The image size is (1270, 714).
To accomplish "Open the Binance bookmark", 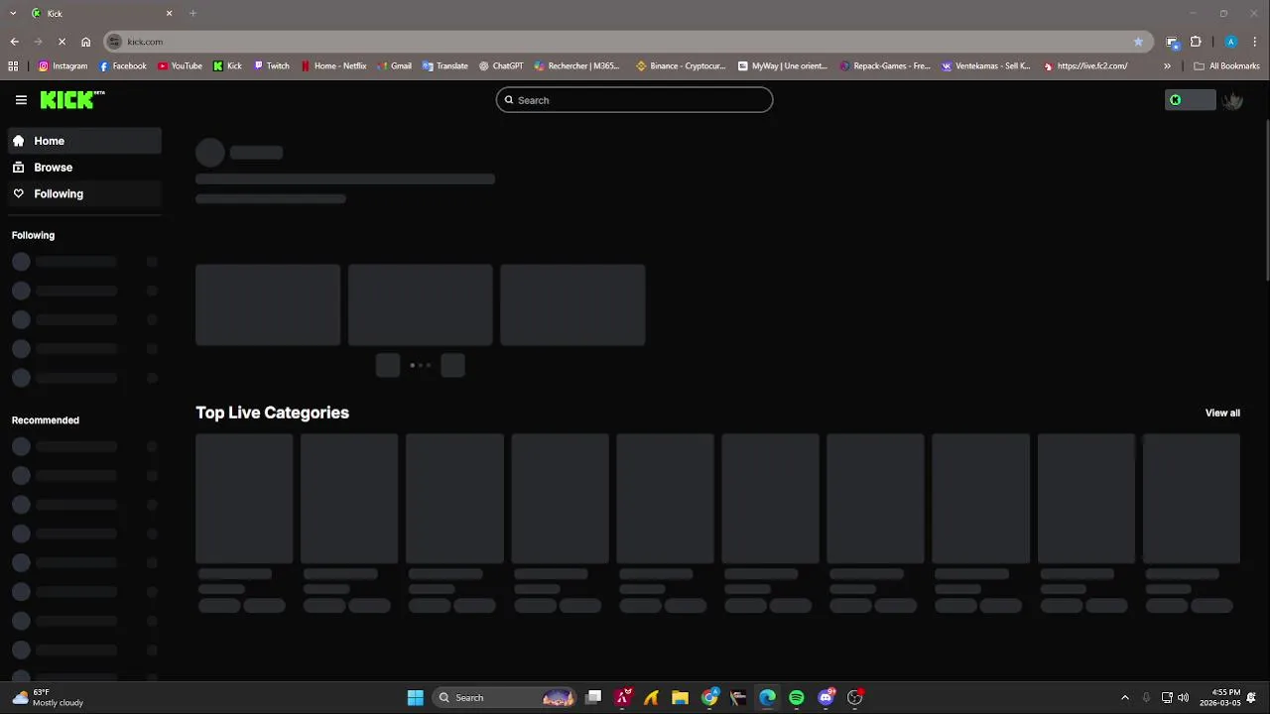I will click(681, 66).
